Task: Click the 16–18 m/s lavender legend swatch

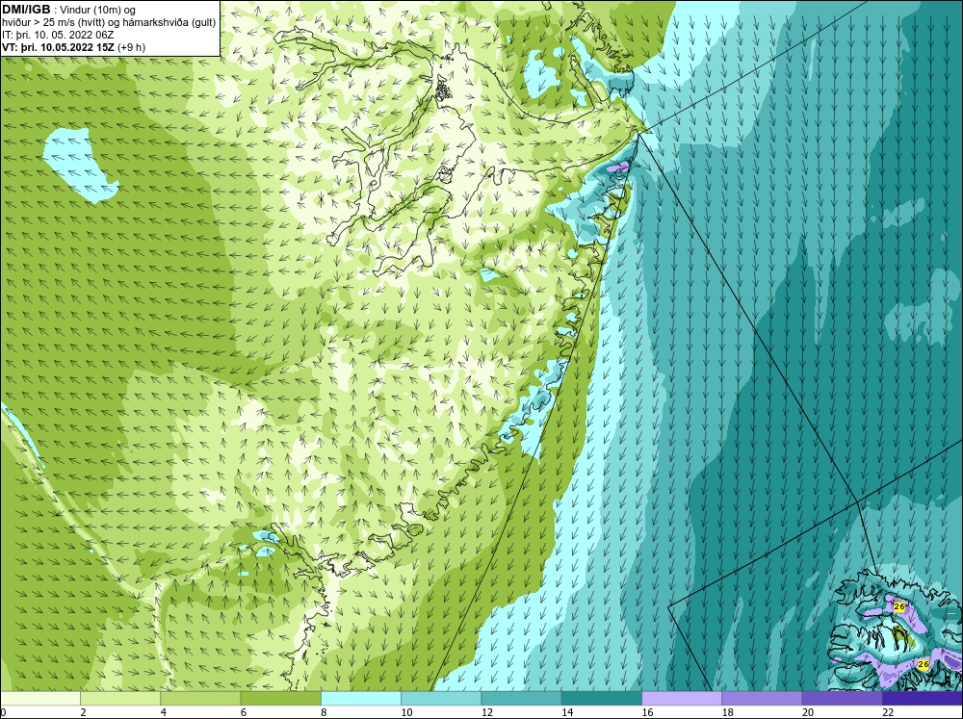Action: pyautogui.click(x=682, y=699)
